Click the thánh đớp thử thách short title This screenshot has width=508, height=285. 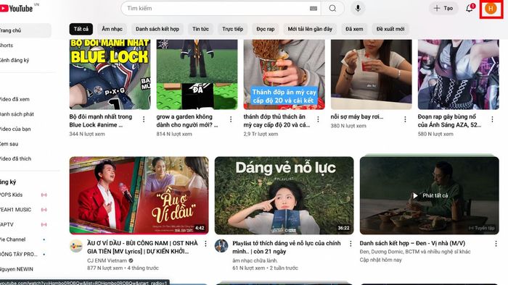click(x=276, y=121)
